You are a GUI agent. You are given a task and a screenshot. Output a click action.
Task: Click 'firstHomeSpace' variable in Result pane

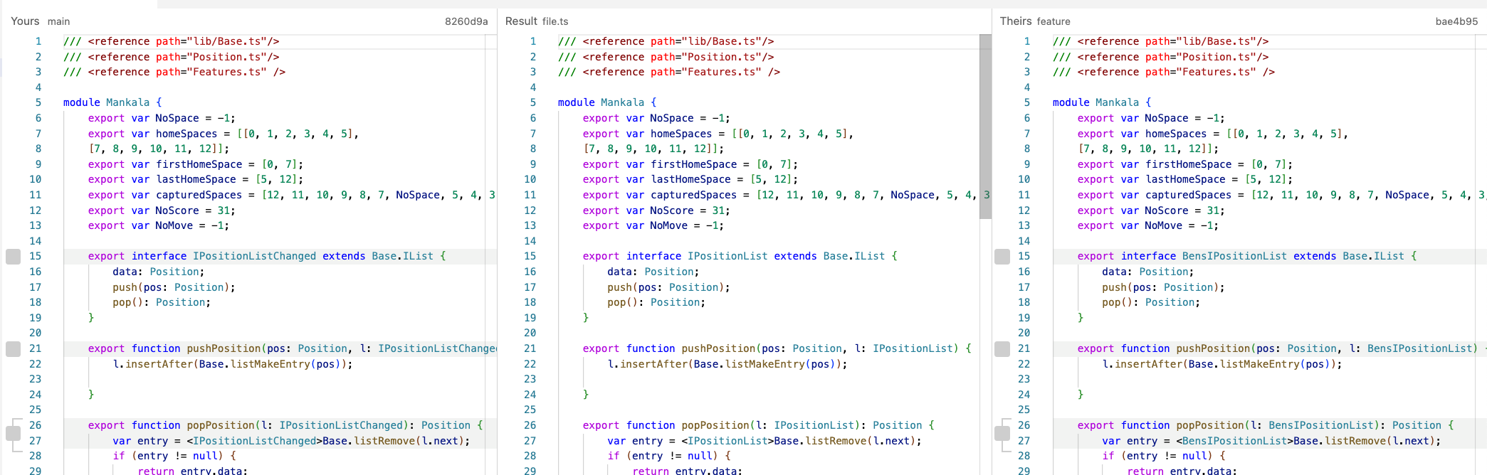point(694,164)
